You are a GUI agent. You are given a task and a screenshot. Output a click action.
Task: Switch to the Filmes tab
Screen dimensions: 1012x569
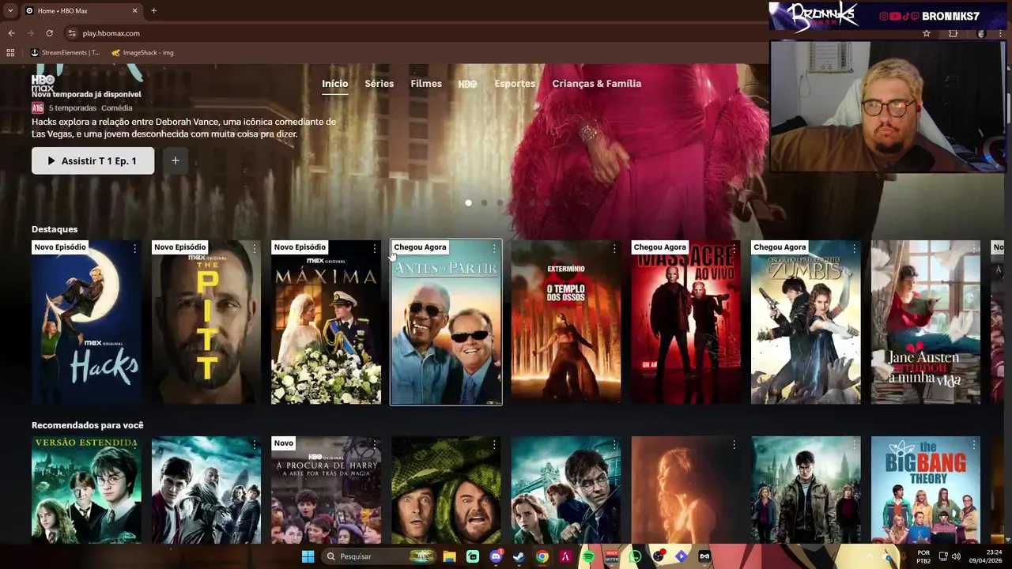426,84
